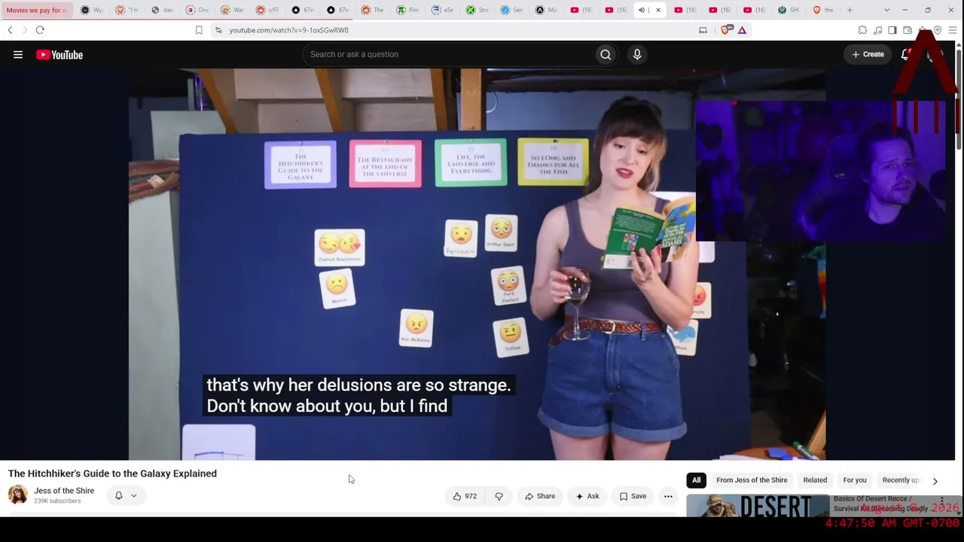Click the video player to pause
Screen dimensions: 964x542
pyautogui.click(x=477, y=264)
